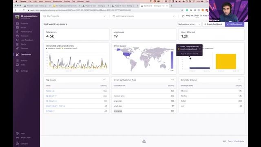Click the Dashboards chart icon in sidebar
261x147 pixels.
pyautogui.click(x=17, y=54)
